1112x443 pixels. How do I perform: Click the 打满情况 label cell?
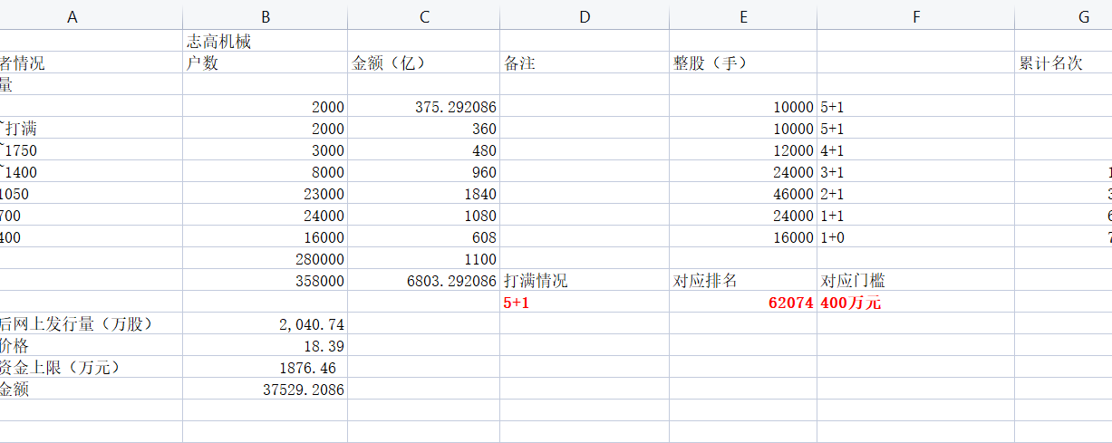(585, 280)
